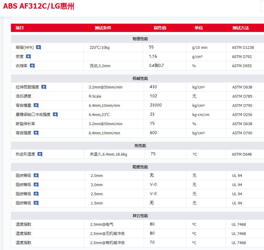Click the 阻燃等级 plus icon in the 2.0mm row
The height and width of the screenshot is (250, 264).
[x=36, y=175]
